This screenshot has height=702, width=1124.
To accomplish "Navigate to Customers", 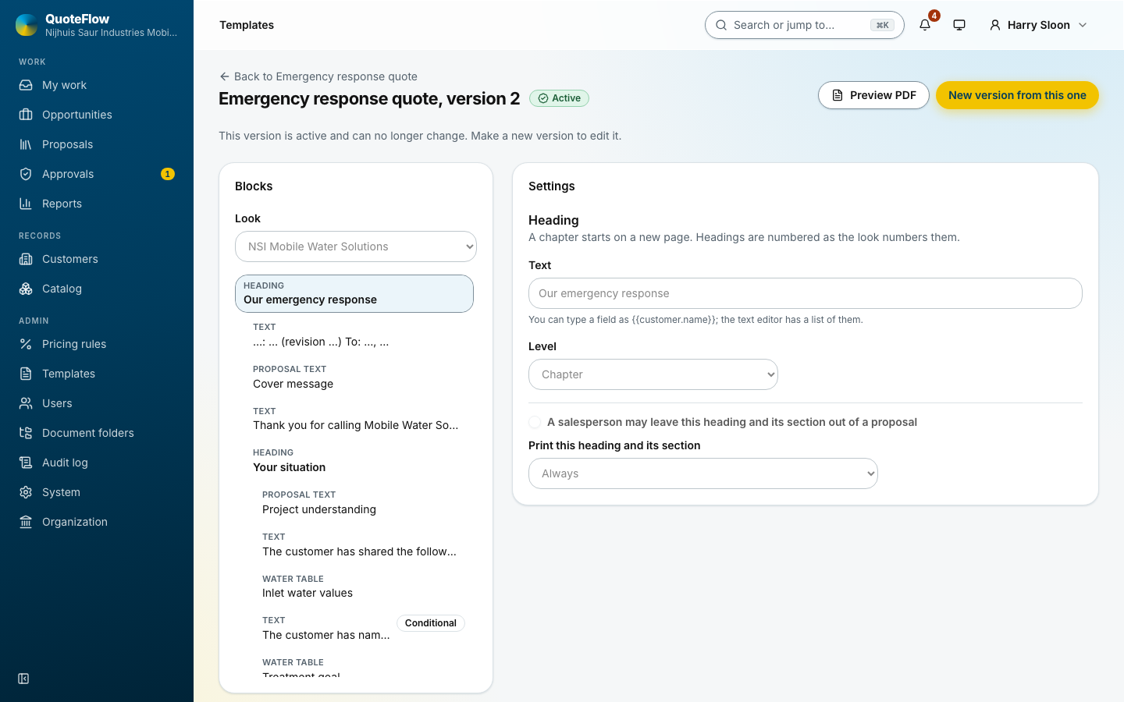I will (97, 259).
